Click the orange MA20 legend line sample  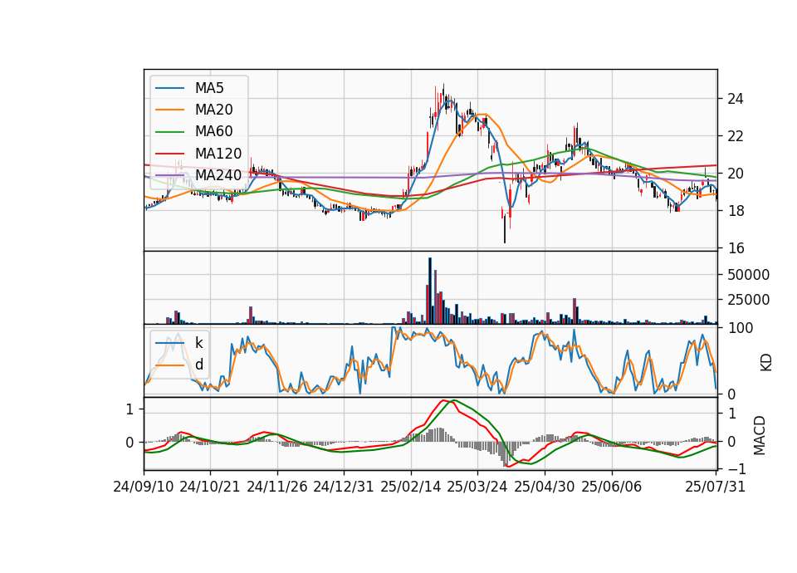click(169, 110)
